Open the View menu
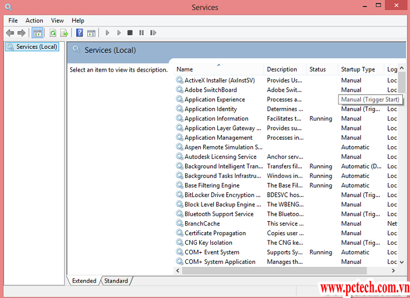The width and height of the screenshot is (410, 298). 57,21
